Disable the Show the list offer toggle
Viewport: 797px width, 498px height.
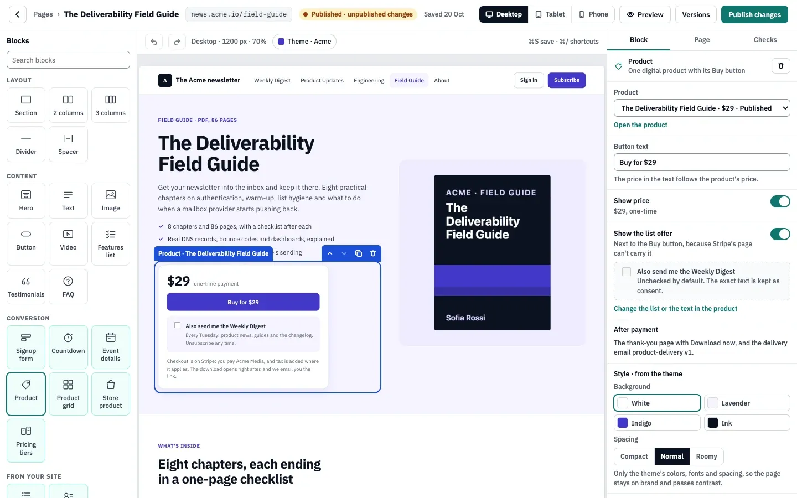click(x=780, y=234)
